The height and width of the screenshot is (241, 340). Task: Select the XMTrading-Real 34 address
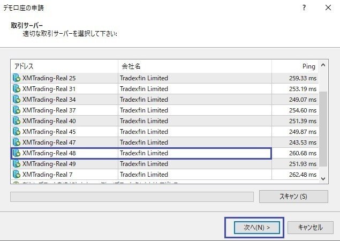click(49, 100)
